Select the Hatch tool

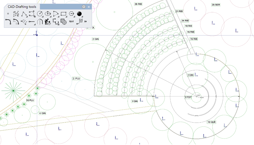click(64, 22)
